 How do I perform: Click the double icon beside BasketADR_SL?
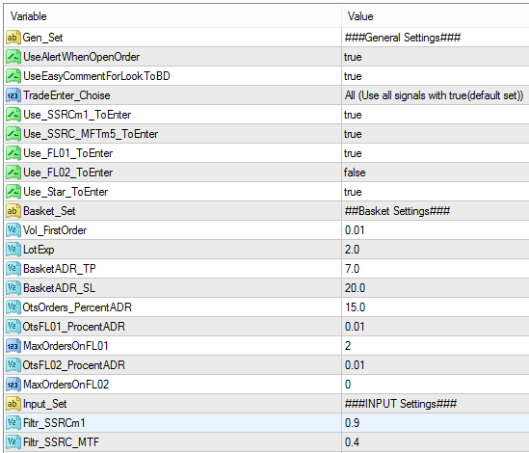(x=13, y=288)
